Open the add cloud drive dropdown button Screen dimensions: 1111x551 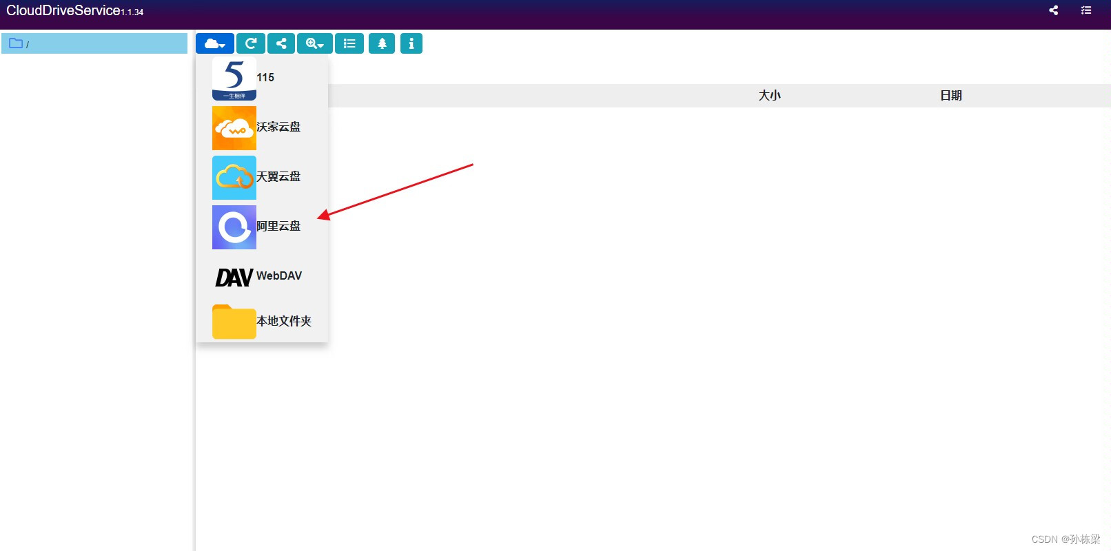coord(215,43)
